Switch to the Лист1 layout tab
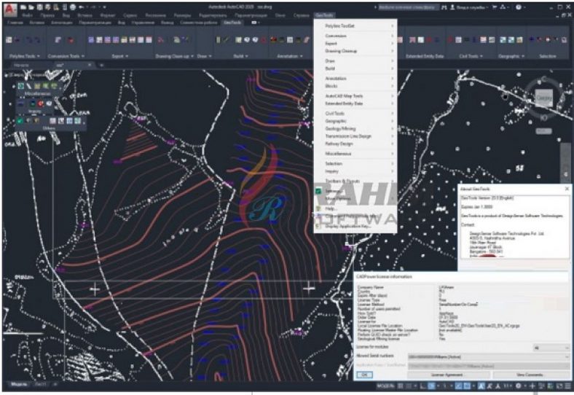The height and width of the screenshot is (395, 574). pos(40,384)
